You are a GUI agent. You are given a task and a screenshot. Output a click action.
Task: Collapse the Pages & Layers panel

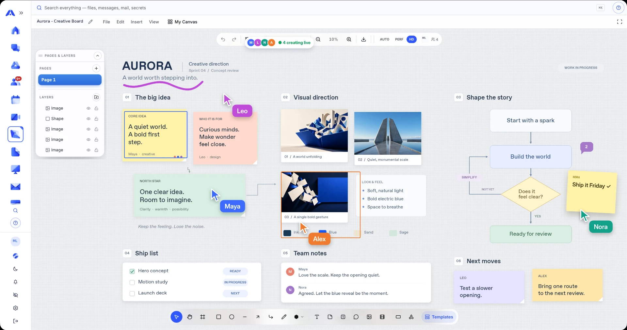[97, 56]
